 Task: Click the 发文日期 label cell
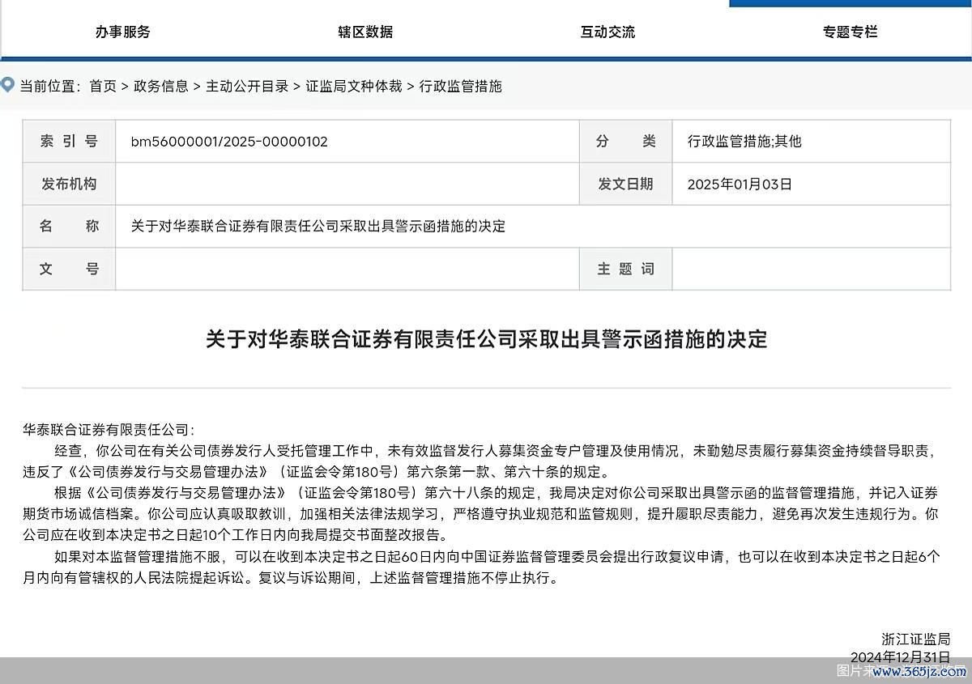click(626, 184)
